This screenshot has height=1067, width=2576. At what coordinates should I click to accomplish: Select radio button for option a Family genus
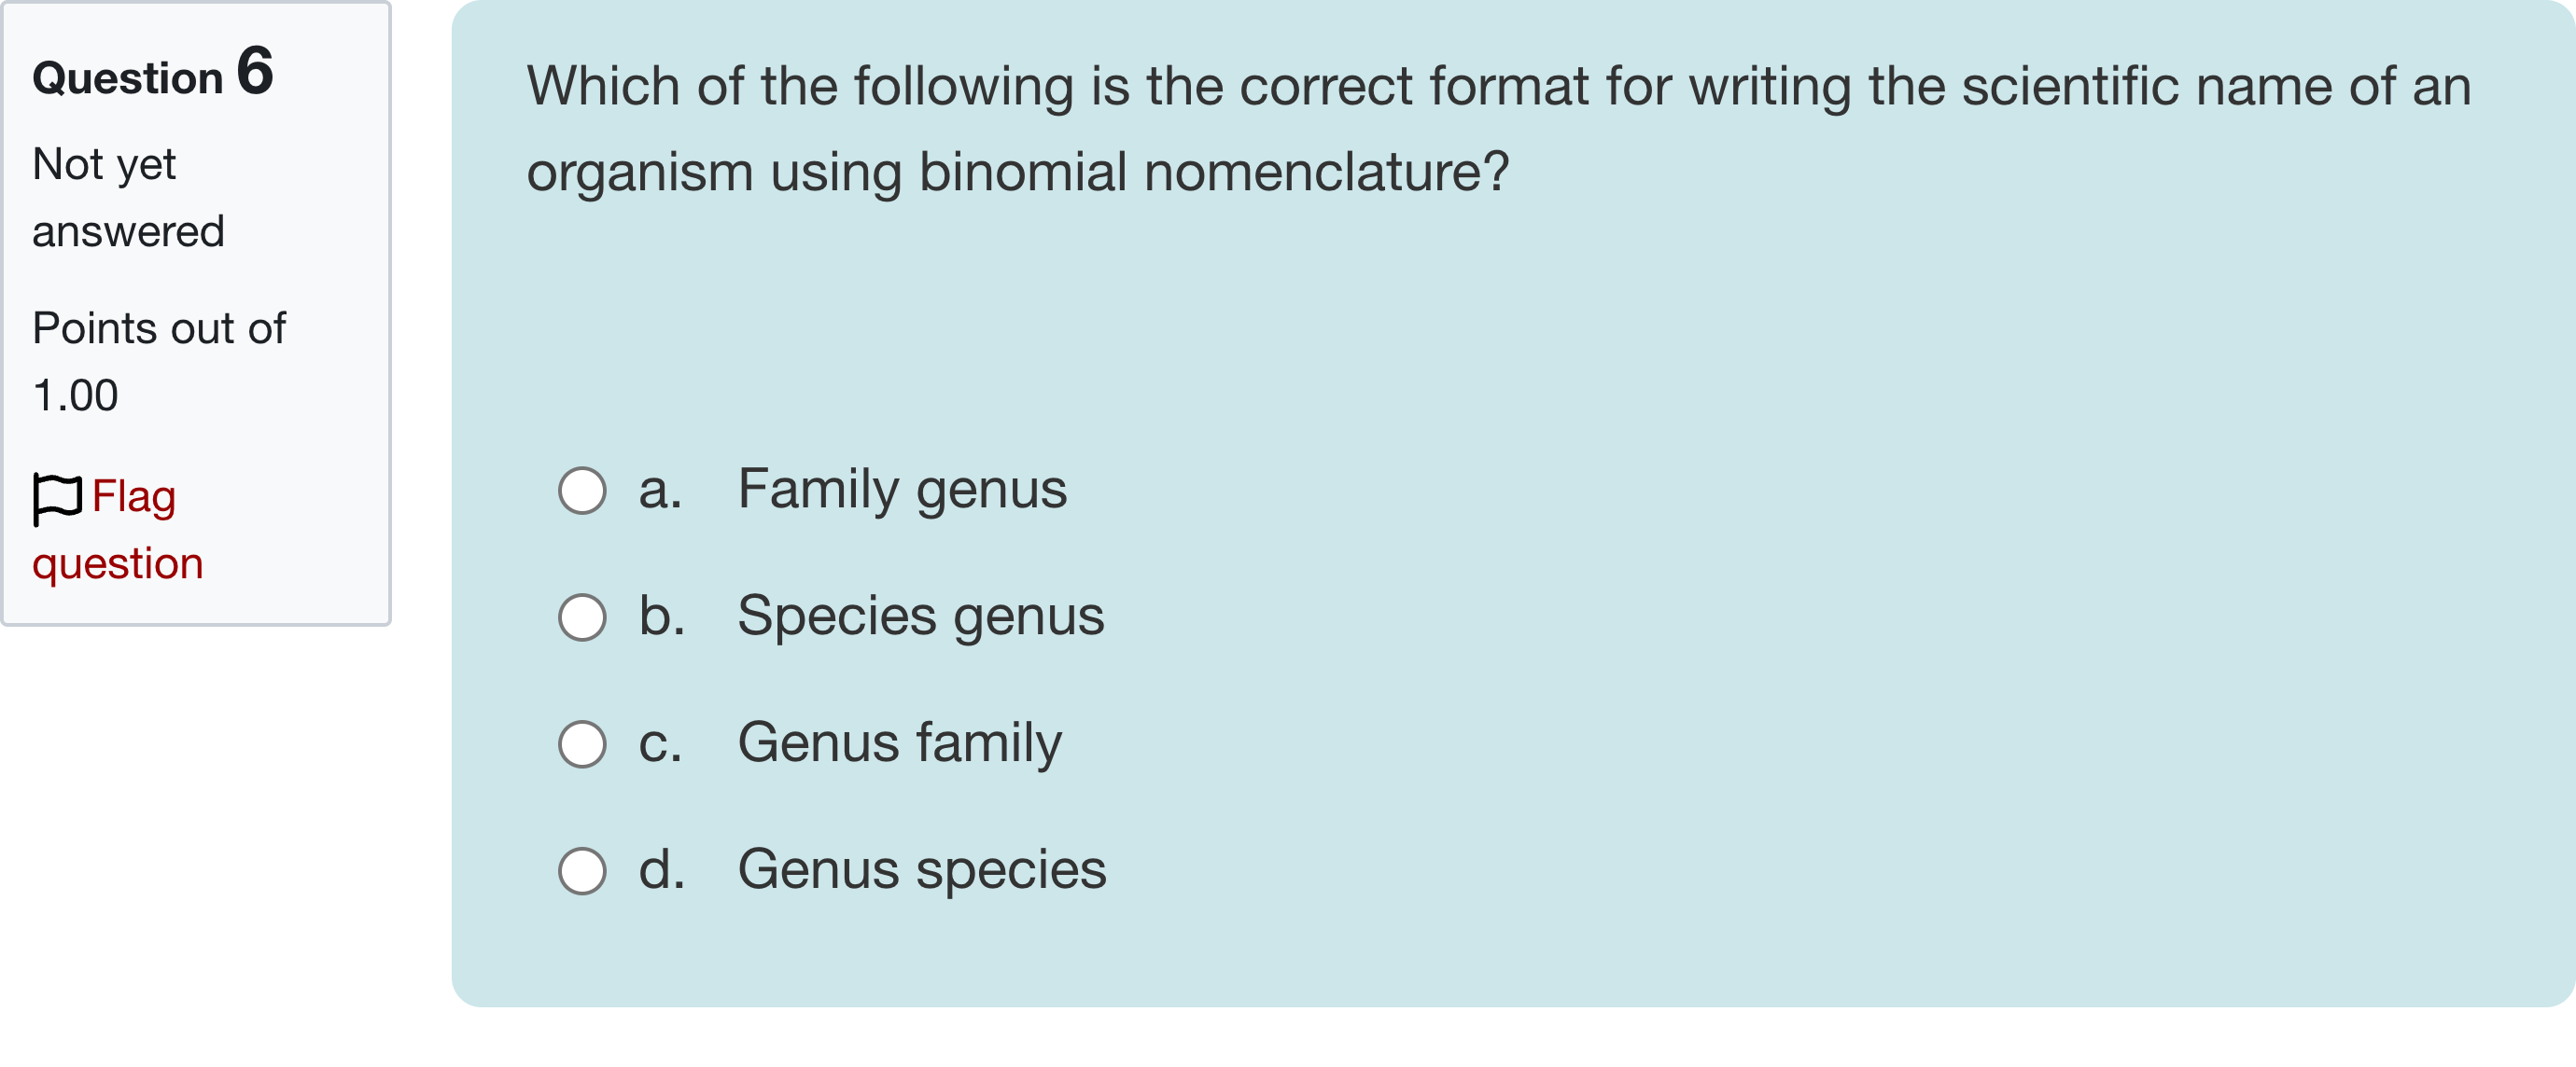click(583, 490)
